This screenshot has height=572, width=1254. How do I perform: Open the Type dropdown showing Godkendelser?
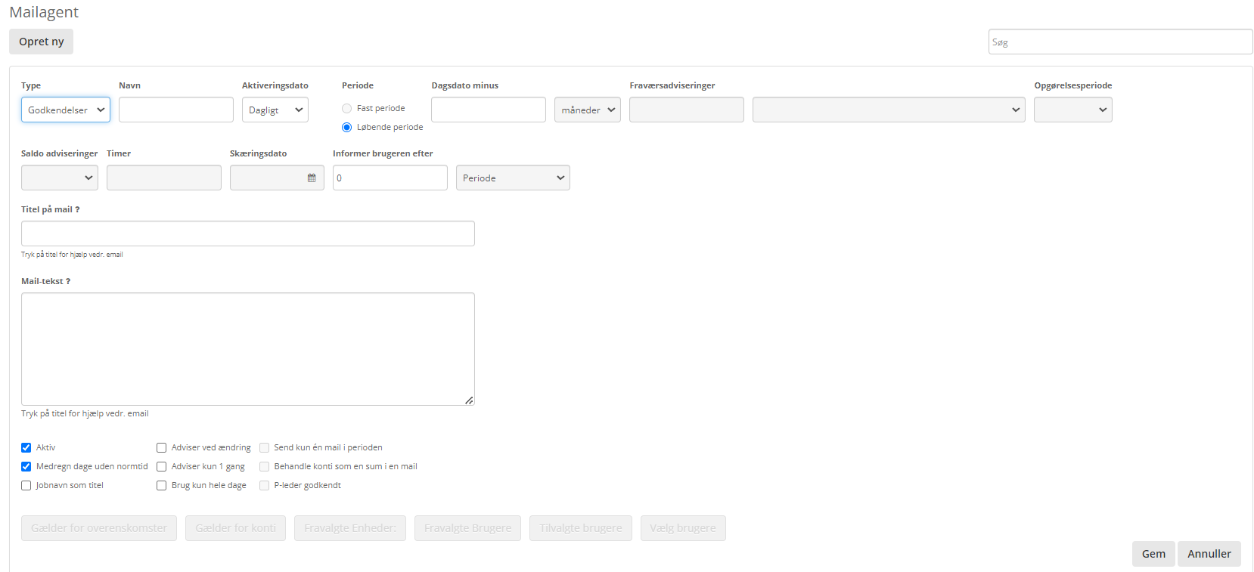click(66, 110)
